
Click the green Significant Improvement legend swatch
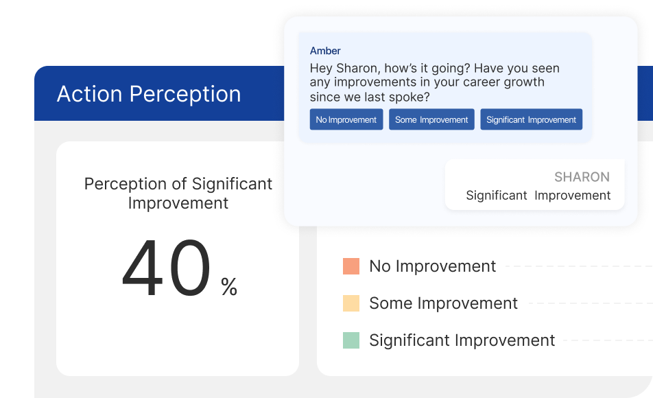(x=351, y=340)
